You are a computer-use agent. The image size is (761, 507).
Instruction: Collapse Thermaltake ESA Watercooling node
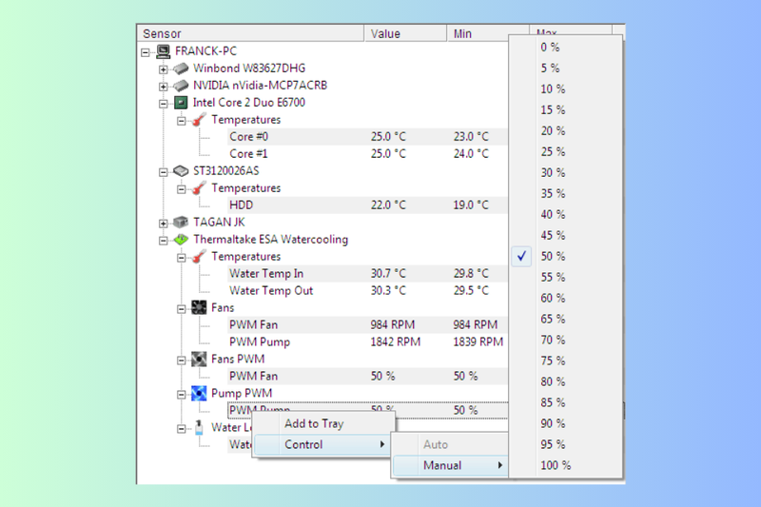click(163, 240)
